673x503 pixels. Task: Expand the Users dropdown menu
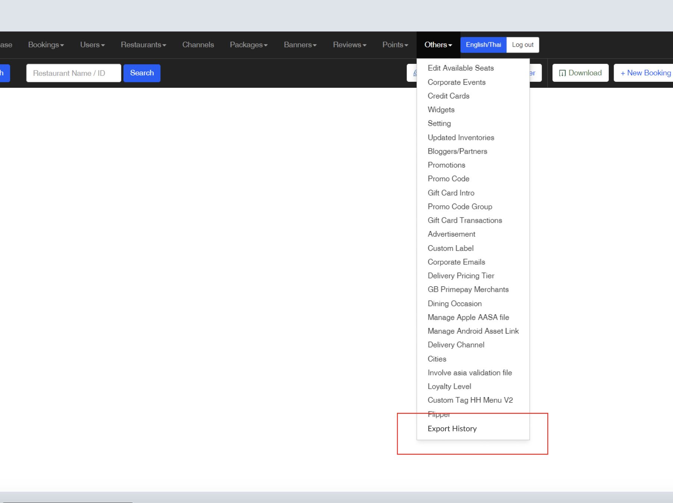pos(92,45)
